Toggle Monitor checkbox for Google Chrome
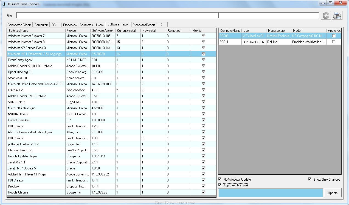This screenshot has width=349, height=205. [x=203, y=192]
